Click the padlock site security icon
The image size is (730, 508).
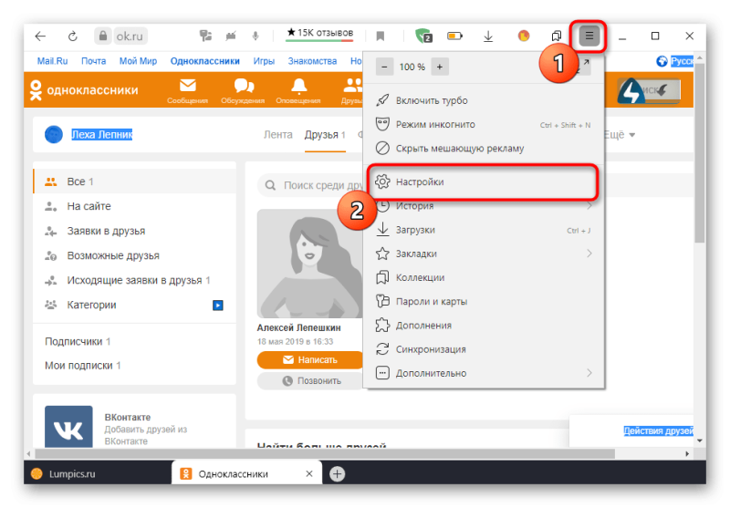[x=103, y=36]
